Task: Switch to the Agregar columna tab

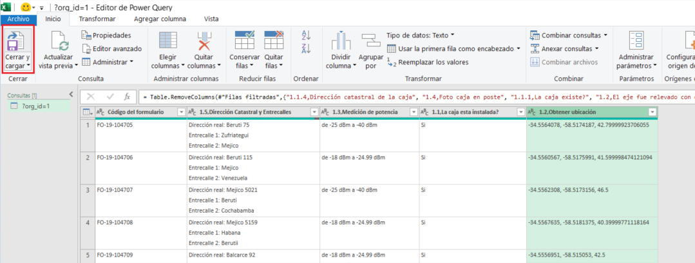Action: (x=160, y=19)
